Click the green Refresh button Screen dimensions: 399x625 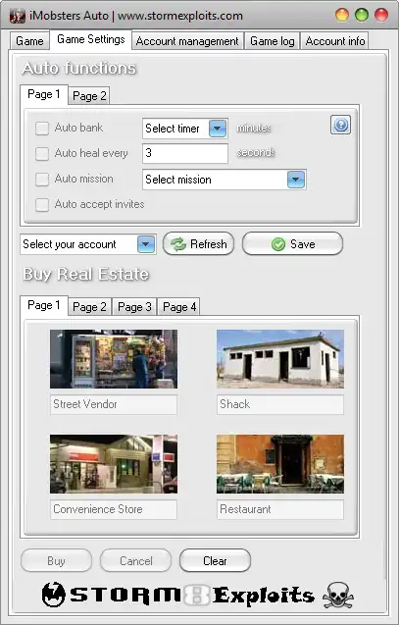click(x=198, y=244)
